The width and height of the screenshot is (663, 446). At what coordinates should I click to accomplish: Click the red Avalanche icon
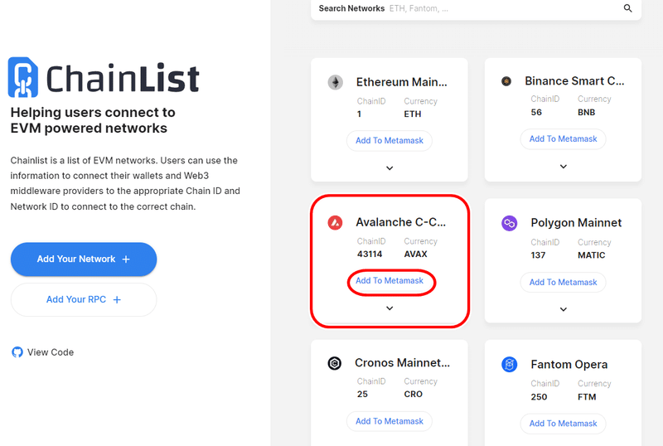335,222
